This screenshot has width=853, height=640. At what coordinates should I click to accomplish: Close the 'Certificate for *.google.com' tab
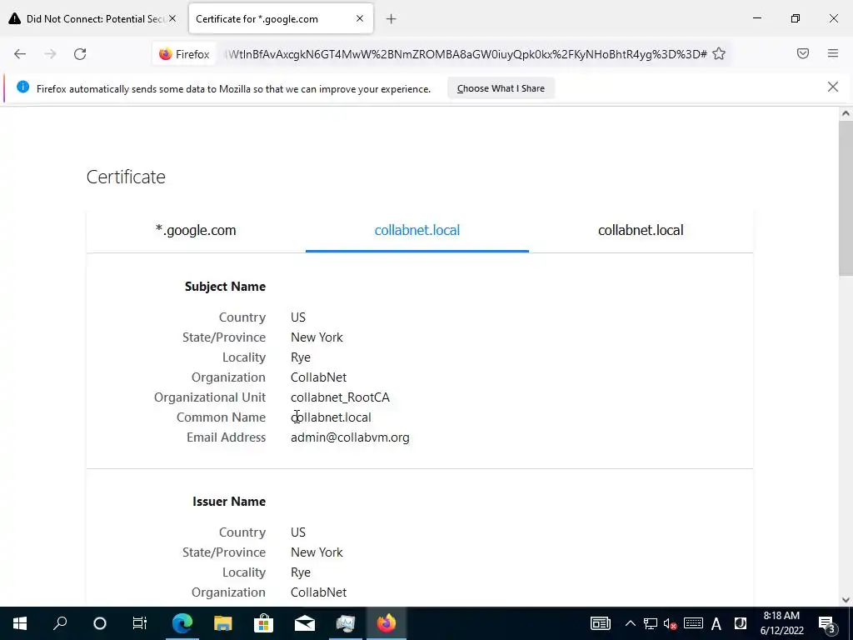tap(360, 18)
